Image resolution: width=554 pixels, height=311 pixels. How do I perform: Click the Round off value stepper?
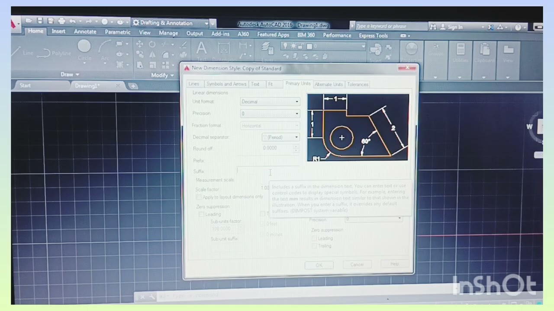pyautogui.click(x=296, y=148)
